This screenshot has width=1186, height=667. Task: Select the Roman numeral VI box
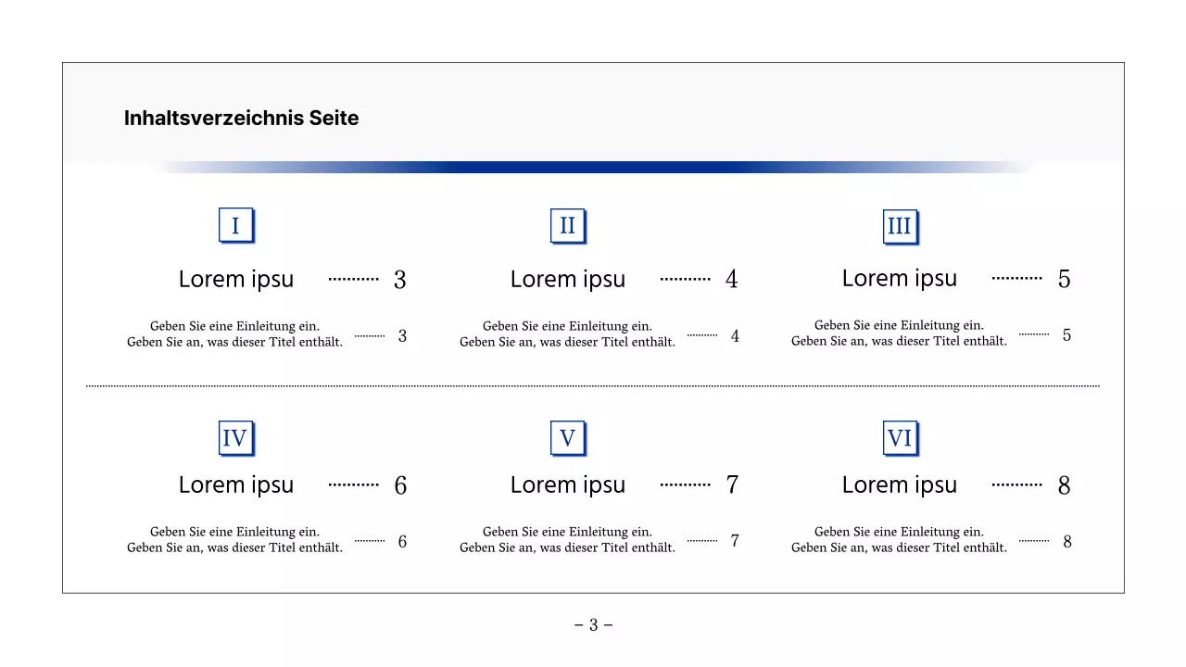[x=900, y=437]
